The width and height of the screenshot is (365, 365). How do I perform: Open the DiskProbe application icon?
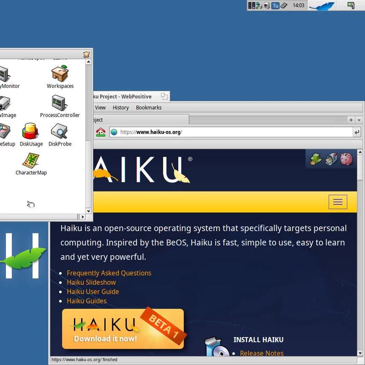pyautogui.click(x=59, y=132)
